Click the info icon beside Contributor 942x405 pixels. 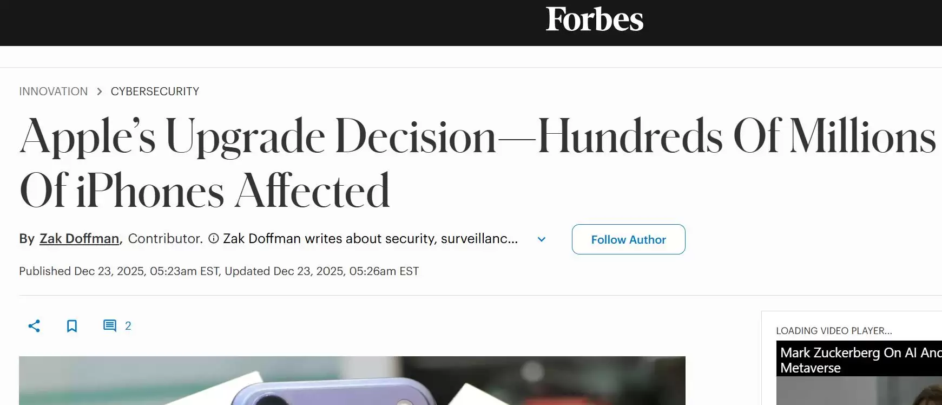(x=214, y=239)
